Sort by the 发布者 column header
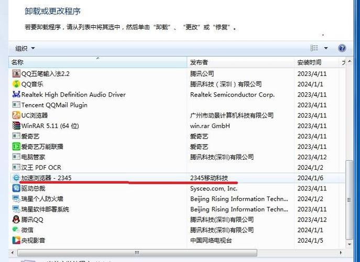The width and height of the screenshot is (360, 262). [x=241, y=62]
